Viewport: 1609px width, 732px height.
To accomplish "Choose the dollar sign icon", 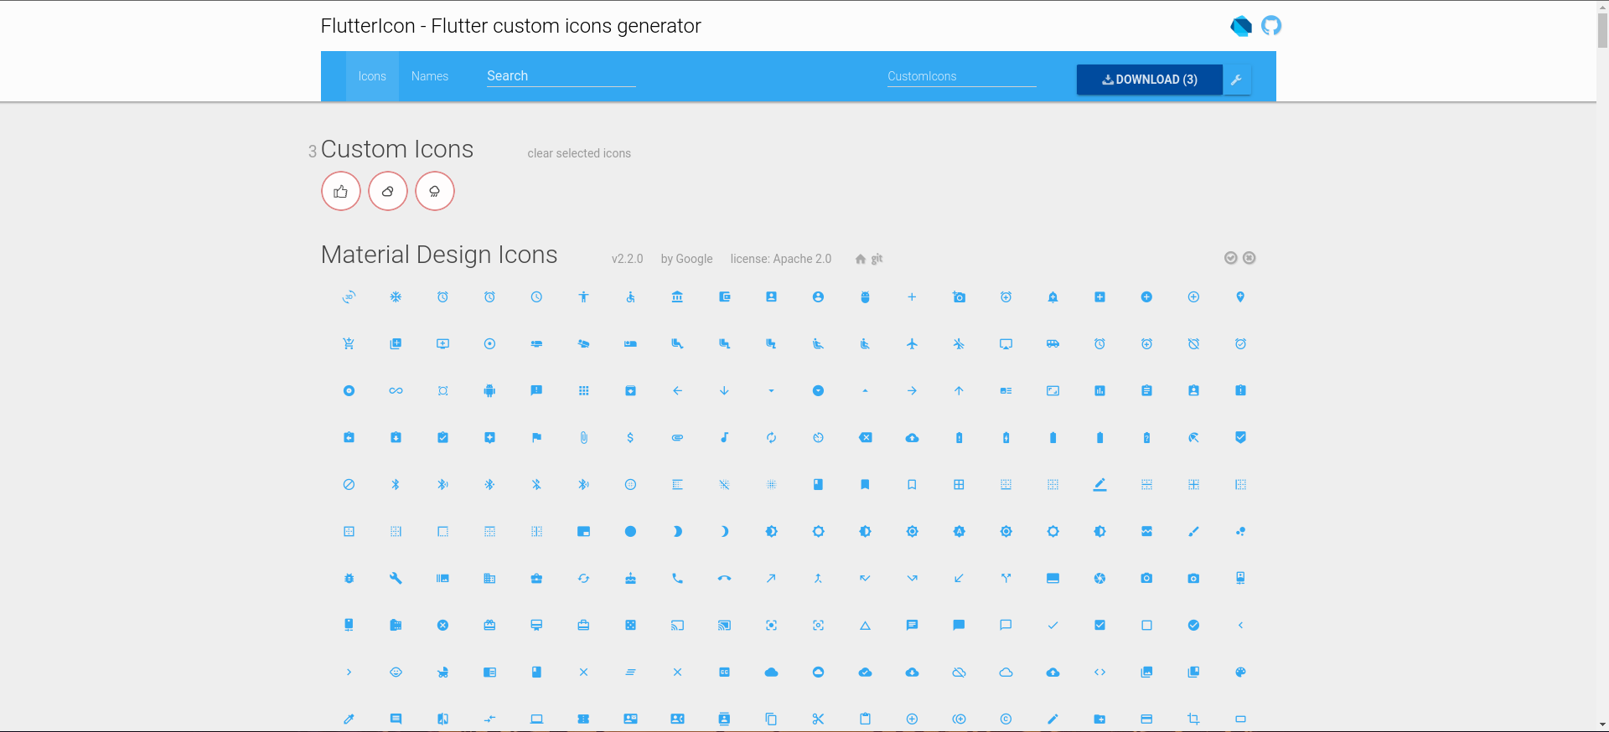I will point(630,438).
